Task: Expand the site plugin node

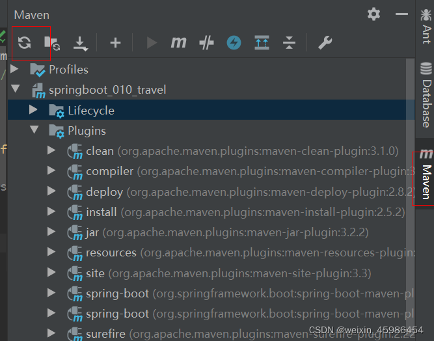Action: [51, 273]
